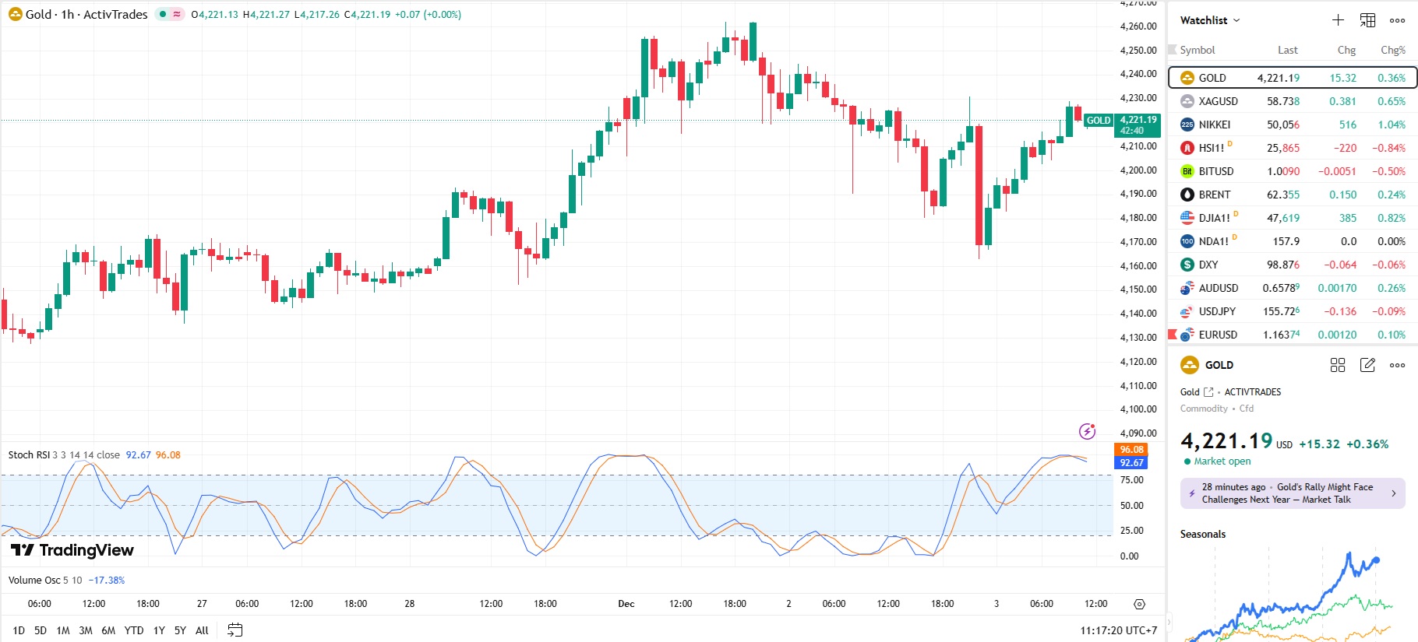The image size is (1418, 642).
Task: Add a symbol to the watchlist
Action: coord(1338,20)
